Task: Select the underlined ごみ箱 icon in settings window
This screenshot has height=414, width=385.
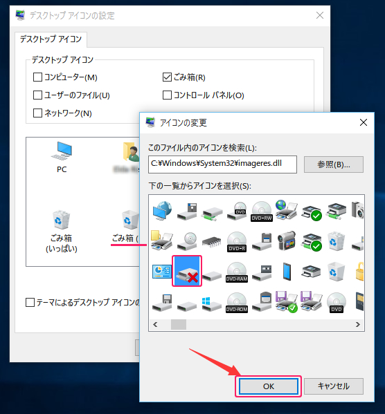Action: pyautogui.click(x=125, y=227)
